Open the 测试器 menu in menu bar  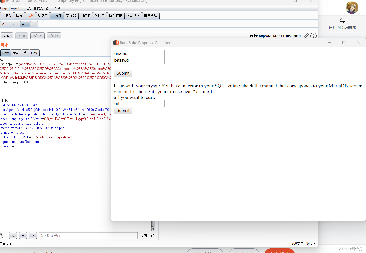(x=26, y=8)
